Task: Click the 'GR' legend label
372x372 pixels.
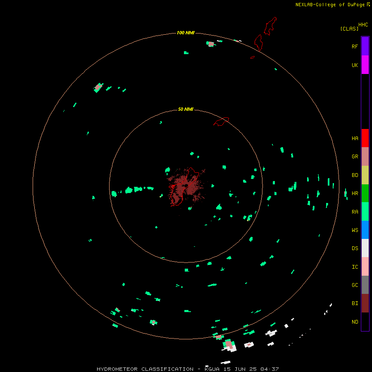Action: (355, 157)
